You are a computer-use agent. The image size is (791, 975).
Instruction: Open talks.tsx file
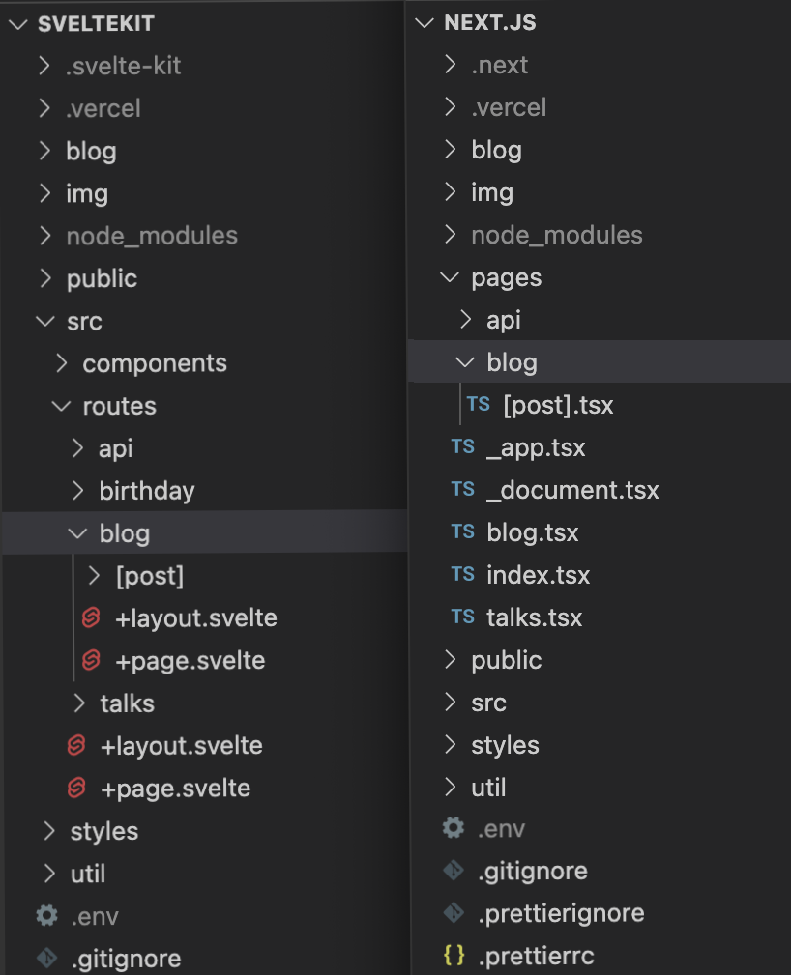point(534,617)
